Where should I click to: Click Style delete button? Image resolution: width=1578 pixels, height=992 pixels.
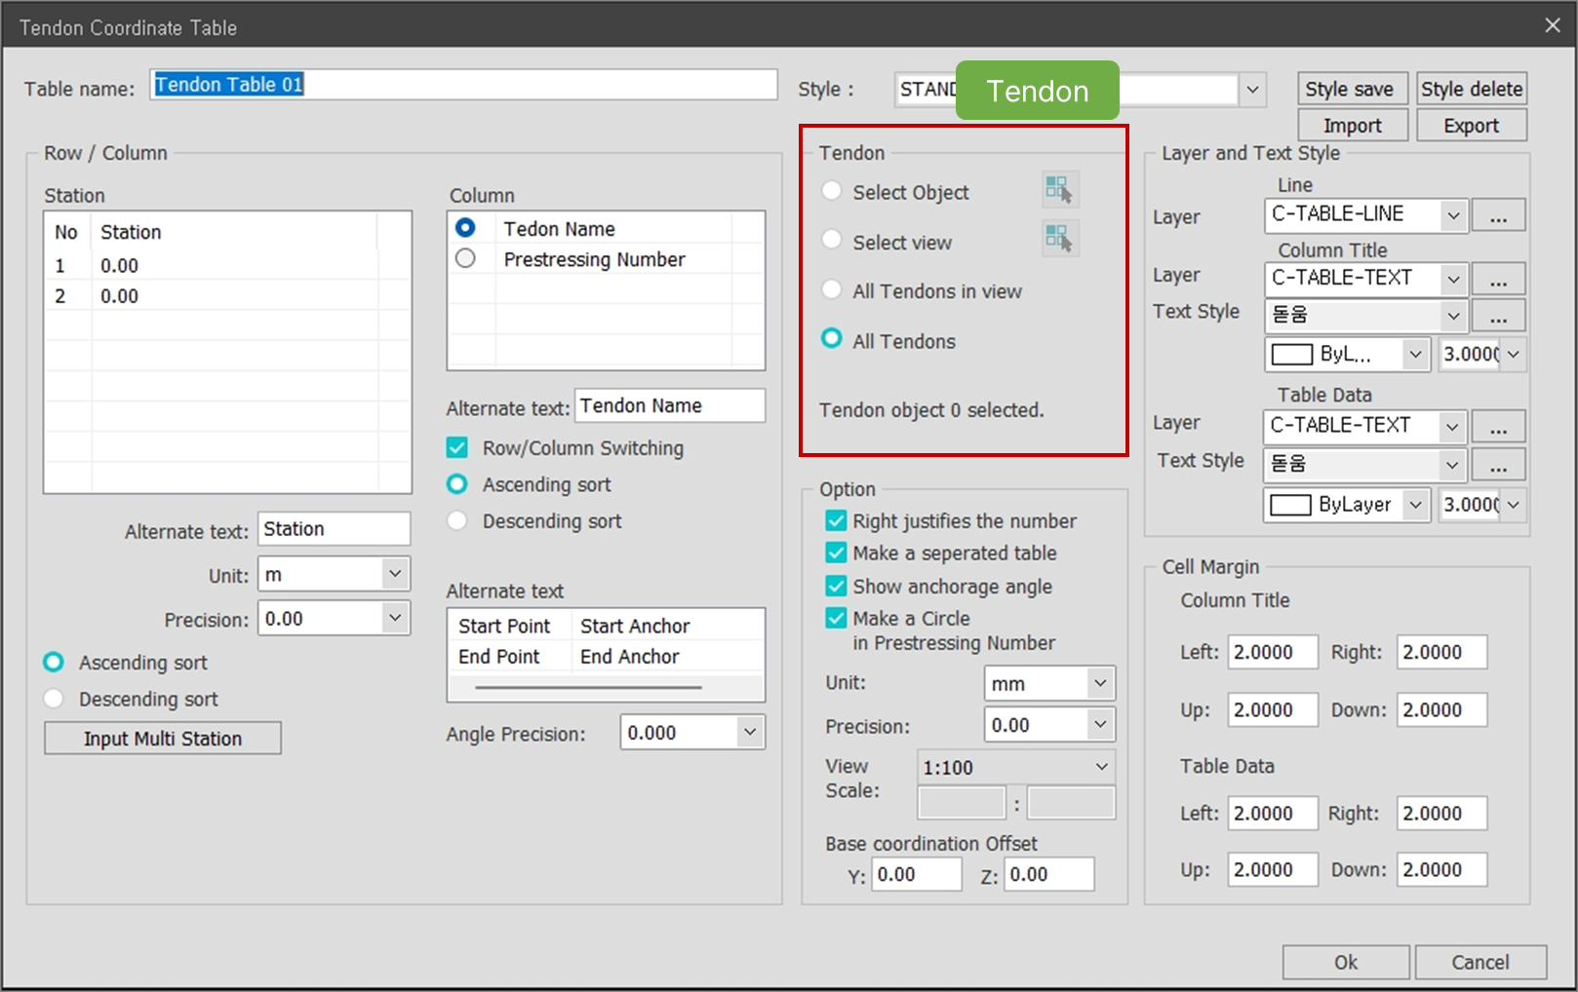point(1472,89)
